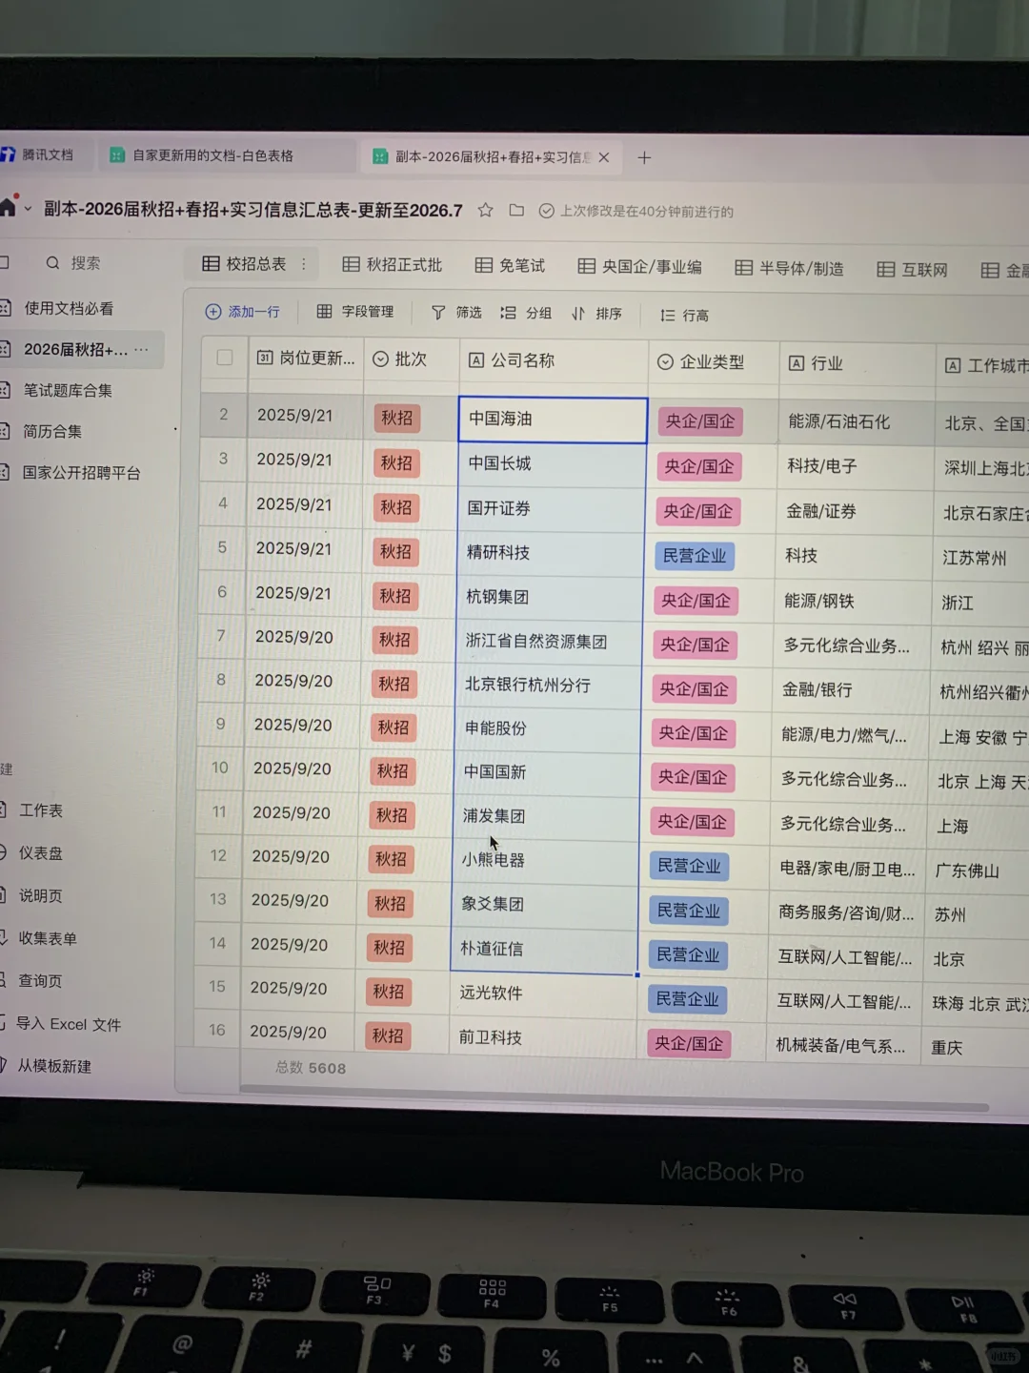This screenshot has width=1029, height=1373.
Task: Open the 排序 sort tool
Action: click(x=596, y=314)
